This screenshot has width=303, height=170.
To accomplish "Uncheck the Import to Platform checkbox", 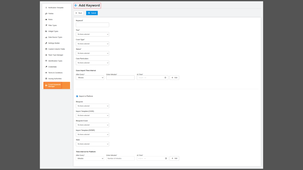I will pyautogui.click(x=77, y=96).
